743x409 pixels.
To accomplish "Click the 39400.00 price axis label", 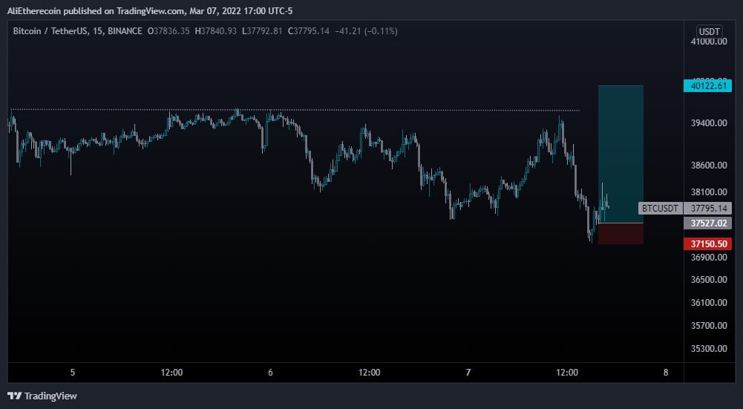I will pyautogui.click(x=709, y=122).
